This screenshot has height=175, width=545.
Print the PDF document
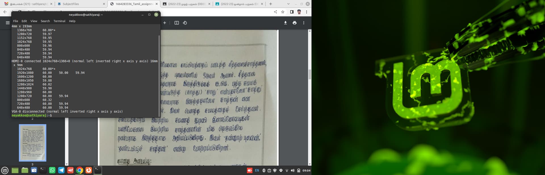[295, 23]
